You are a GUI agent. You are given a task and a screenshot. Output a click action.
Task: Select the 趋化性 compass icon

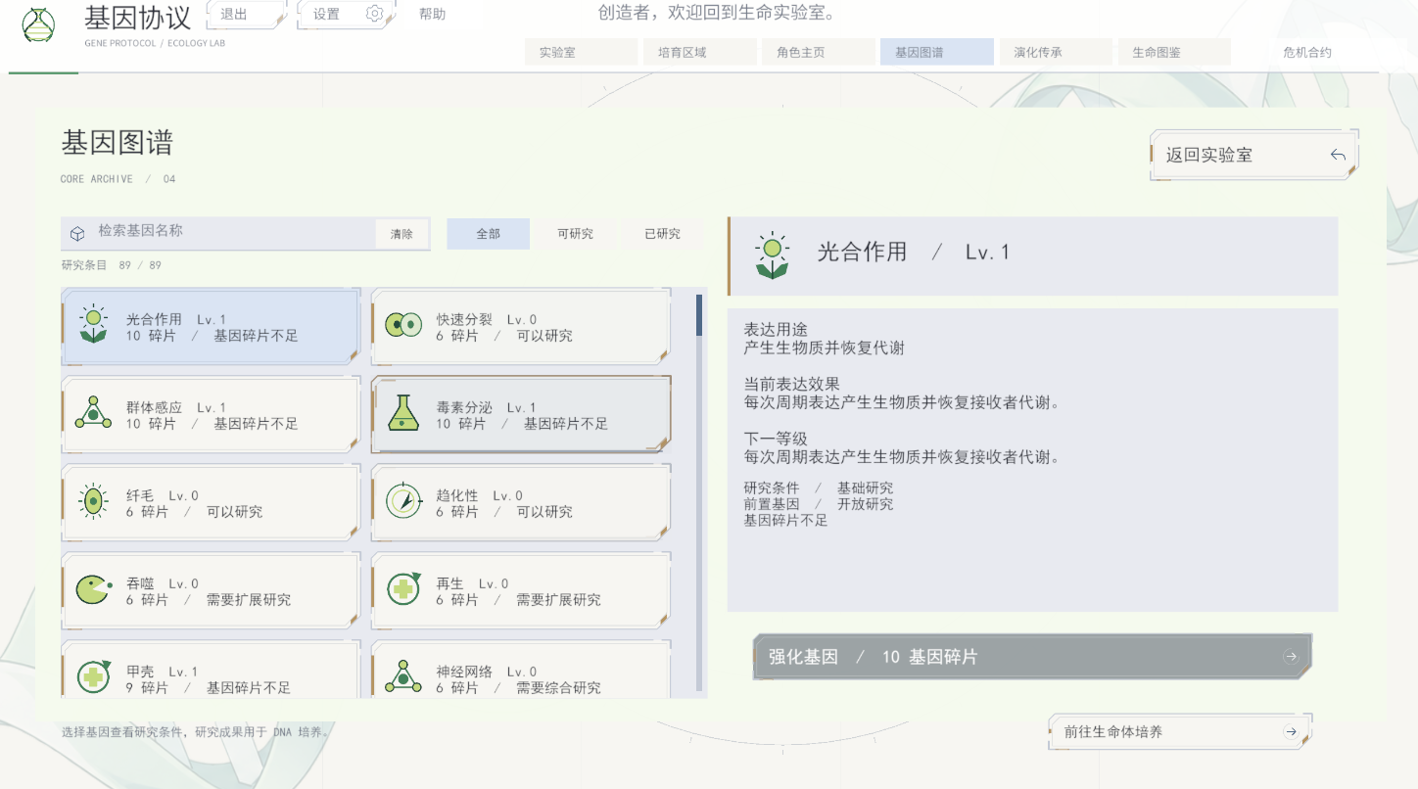click(403, 501)
